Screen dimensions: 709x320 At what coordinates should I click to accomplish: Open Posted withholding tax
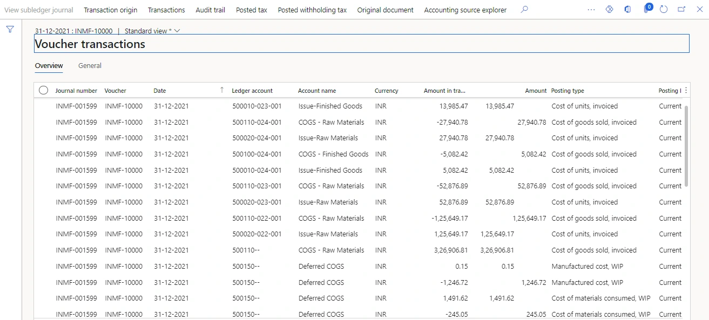click(x=312, y=10)
